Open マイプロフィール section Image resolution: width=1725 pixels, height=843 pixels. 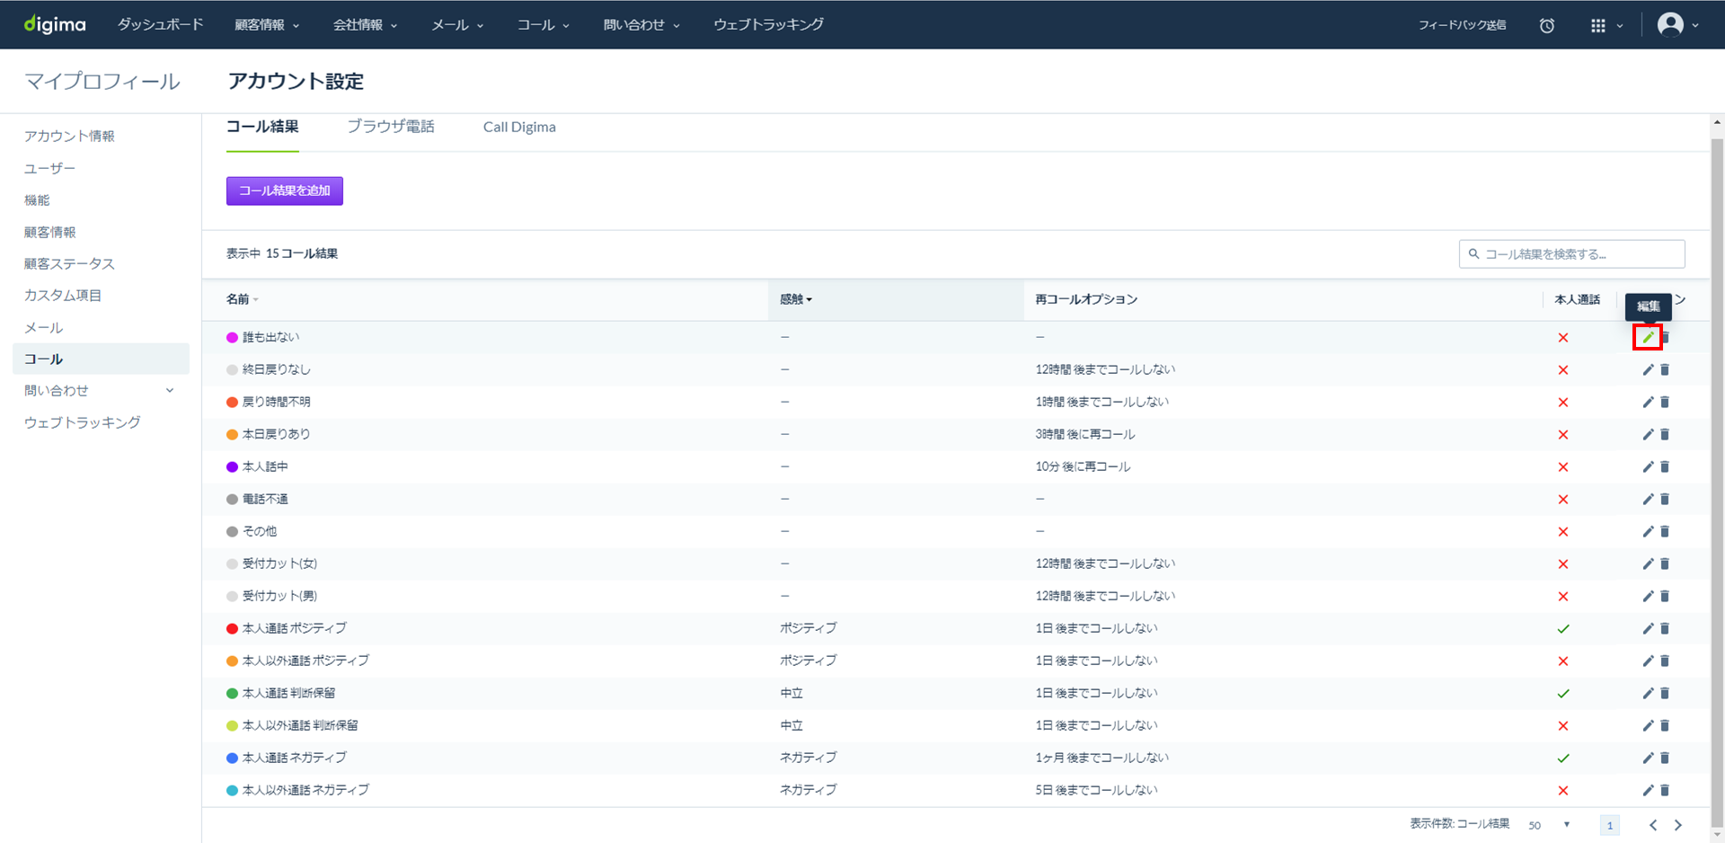[x=102, y=81]
